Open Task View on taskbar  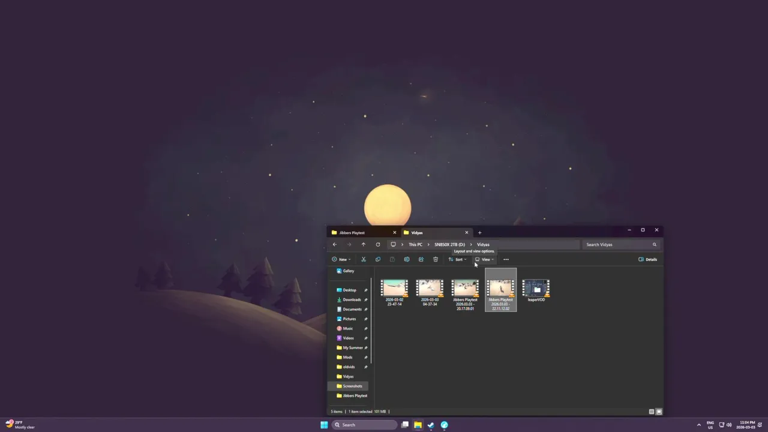[405, 425]
